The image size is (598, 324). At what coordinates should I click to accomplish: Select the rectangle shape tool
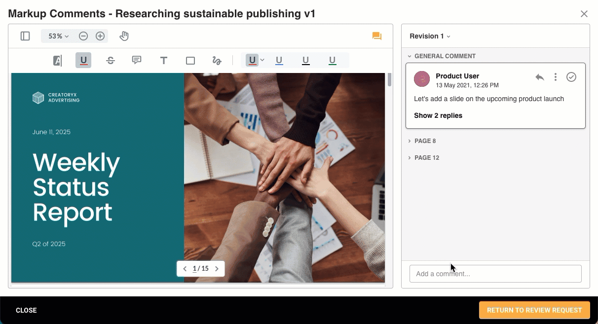point(190,61)
